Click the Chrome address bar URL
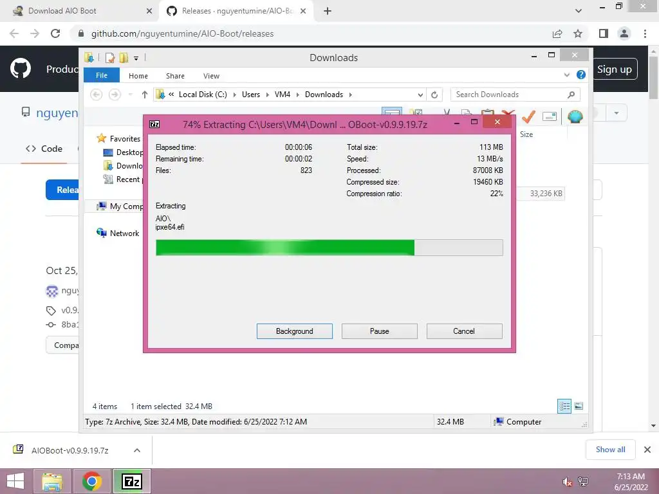Image resolution: width=659 pixels, height=494 pixels. 182,33
